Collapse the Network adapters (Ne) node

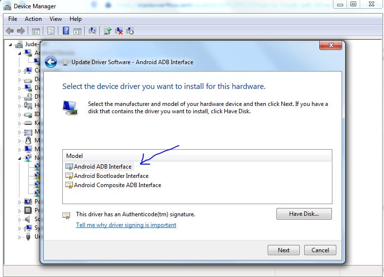tap(19, 158)
